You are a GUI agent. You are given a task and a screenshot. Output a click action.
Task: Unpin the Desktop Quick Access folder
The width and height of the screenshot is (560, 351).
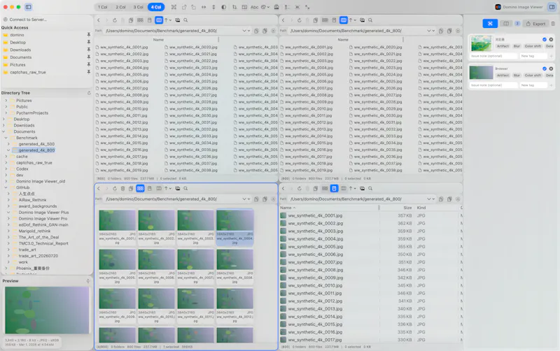(89, 42)
